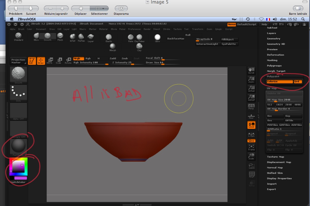Expand the Deformation section
The width and height of the screenshot is (310, 206).
(x=276, y=55)
